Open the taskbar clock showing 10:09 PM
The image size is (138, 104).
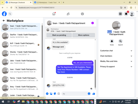tap(128, 102)
